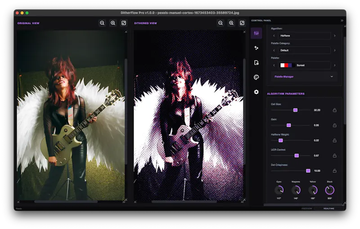The image size is (360, 229).
Task: Adjust the Halftone Weight slider handle
Action: pyautogui.click(x=280, y=141)
